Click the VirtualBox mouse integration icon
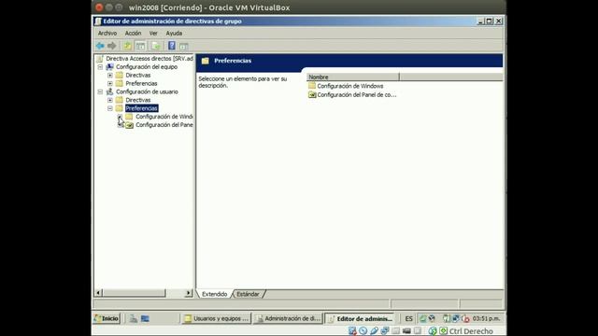 click(x=433, y=331)
